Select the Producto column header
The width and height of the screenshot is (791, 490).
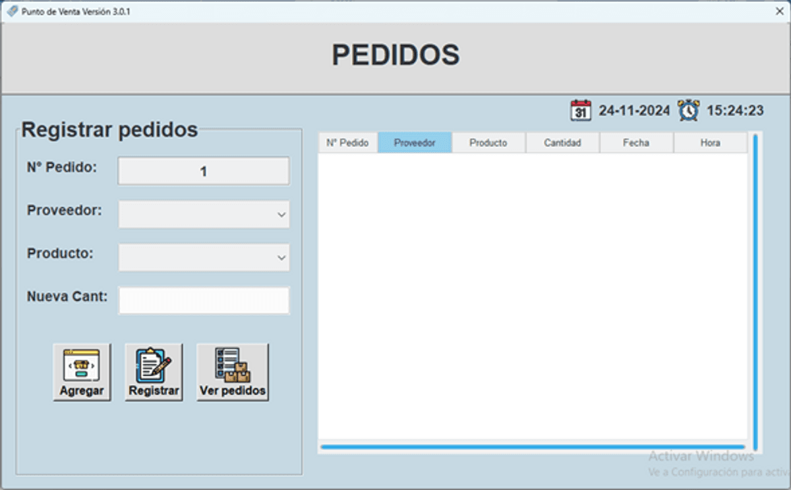point(488,143)
